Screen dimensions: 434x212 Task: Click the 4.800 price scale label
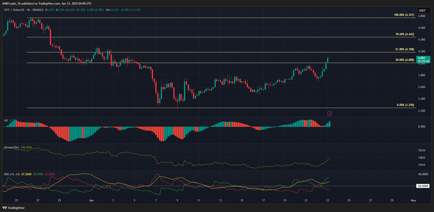[x=422, y=16]
